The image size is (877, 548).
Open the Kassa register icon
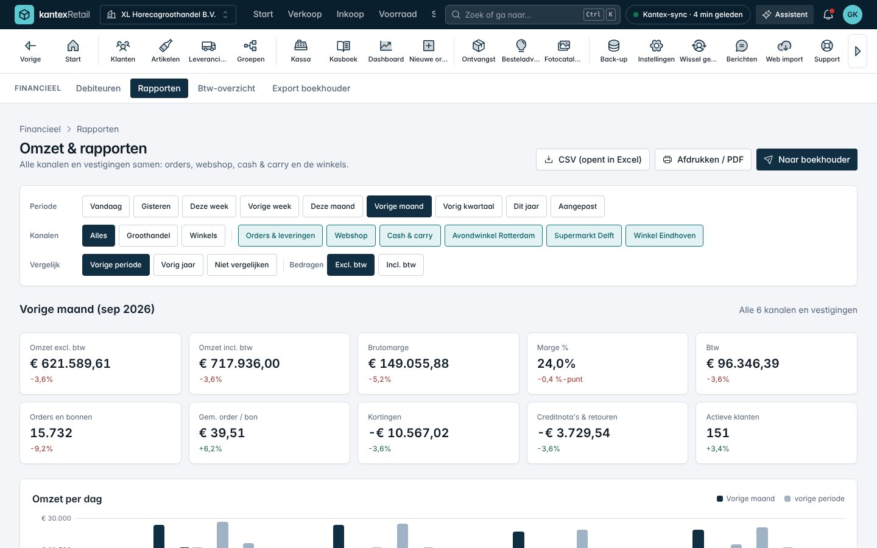[x=301, y=51]
